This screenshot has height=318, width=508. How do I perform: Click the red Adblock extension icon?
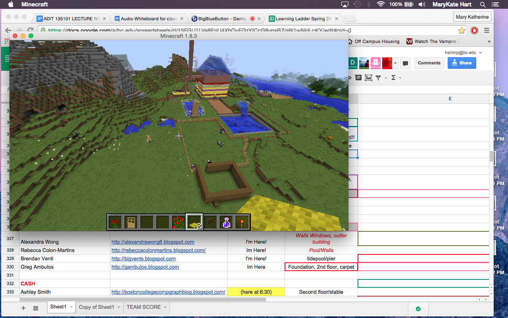[474, 31]
